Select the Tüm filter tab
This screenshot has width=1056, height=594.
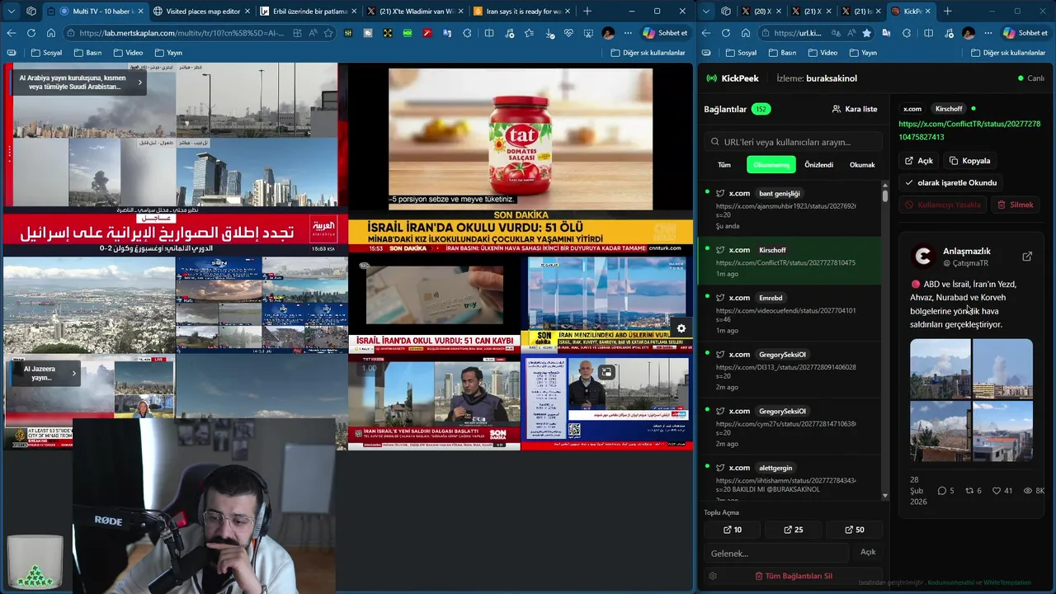724,165
